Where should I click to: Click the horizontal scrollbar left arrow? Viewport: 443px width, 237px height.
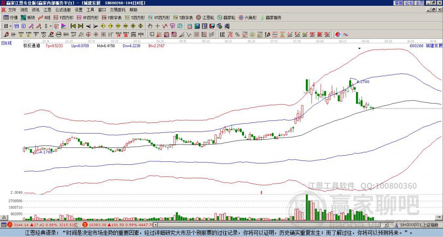tap(155, 225)
